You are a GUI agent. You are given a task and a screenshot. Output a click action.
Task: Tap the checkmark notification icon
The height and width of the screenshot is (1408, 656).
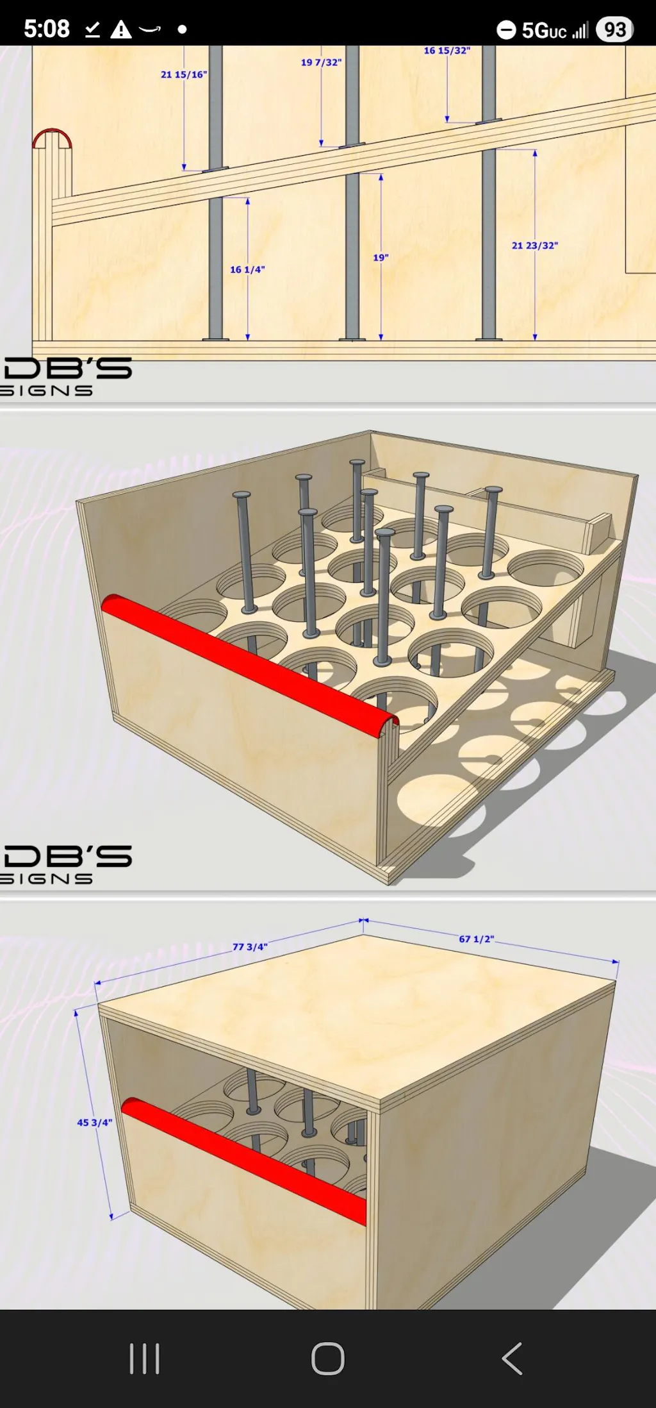coord(93,29)
